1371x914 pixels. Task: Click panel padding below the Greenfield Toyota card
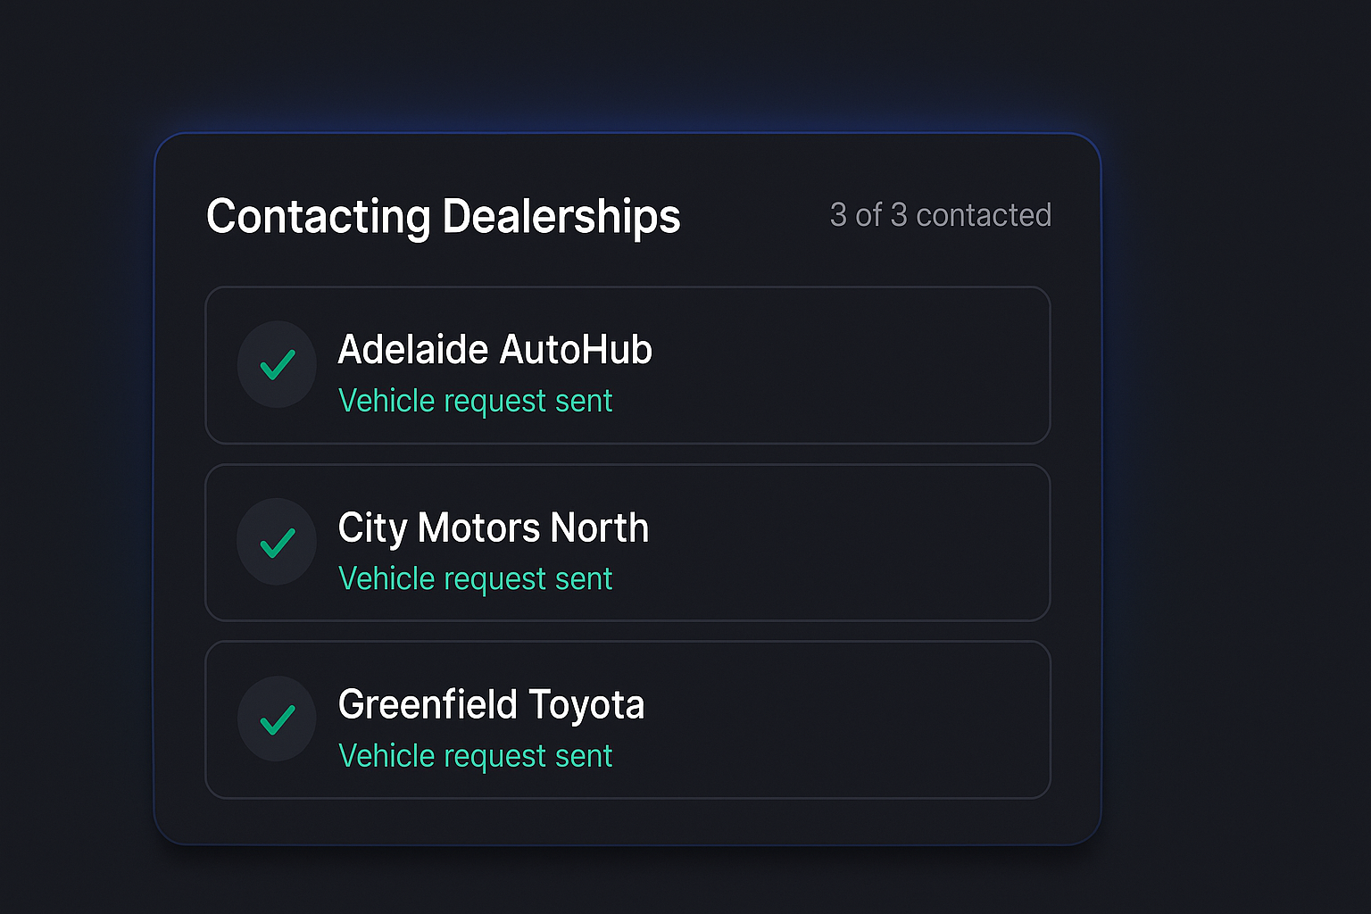[x=627, y=821]
